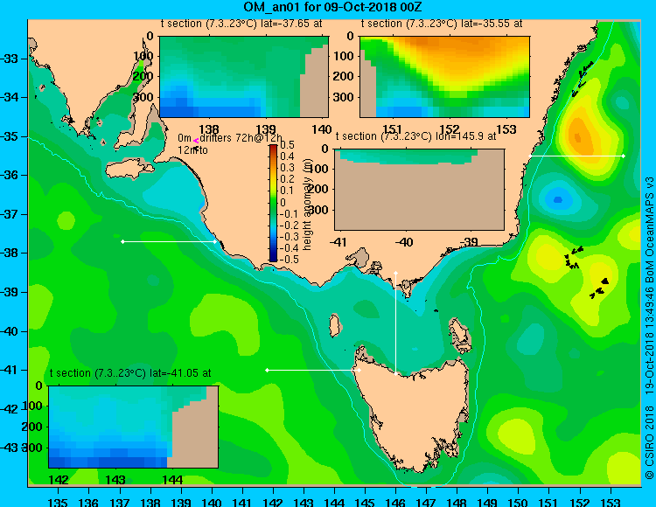Open the lon=145.9 temperature section inset

419,190
